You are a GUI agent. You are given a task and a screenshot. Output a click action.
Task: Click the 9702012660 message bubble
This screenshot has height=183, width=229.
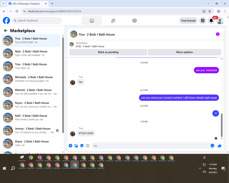point(86,133)
